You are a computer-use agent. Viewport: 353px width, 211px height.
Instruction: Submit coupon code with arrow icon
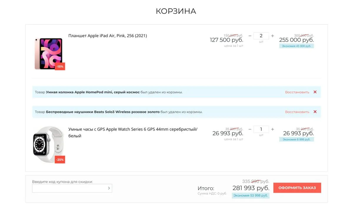click(109, 188)
